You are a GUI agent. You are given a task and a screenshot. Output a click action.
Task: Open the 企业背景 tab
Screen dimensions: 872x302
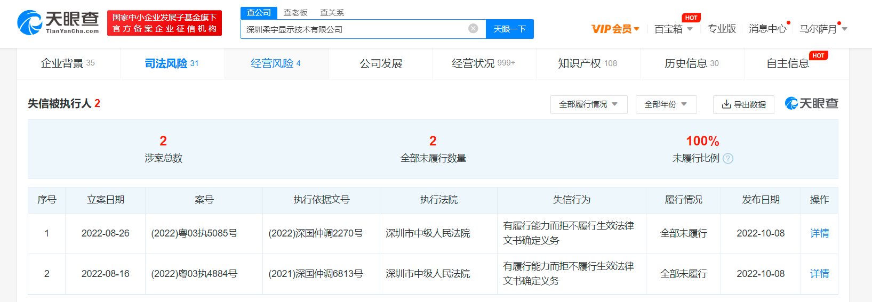coord(68,63)
